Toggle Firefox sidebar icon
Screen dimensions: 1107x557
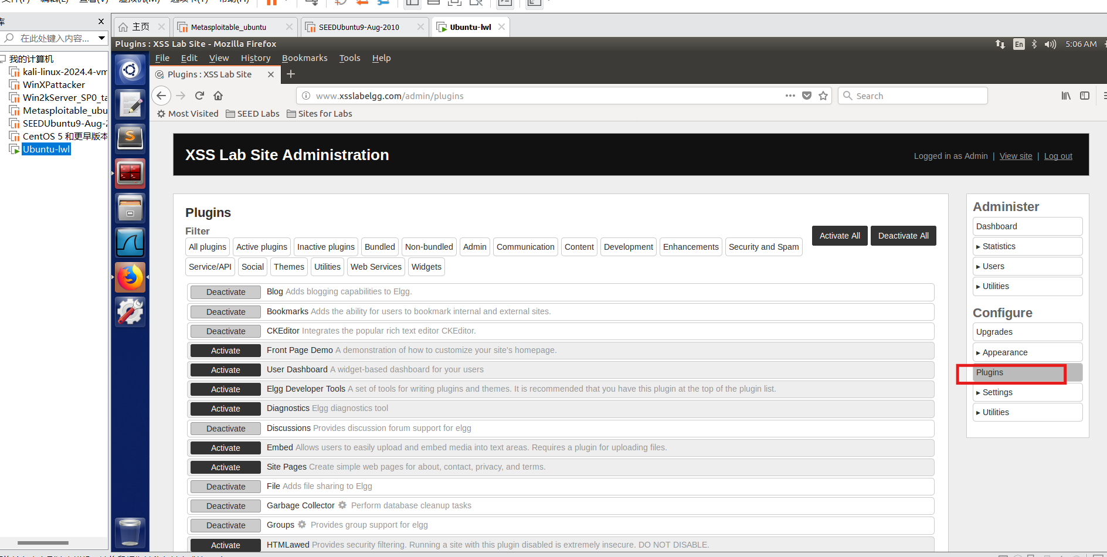click(1085, 96)
